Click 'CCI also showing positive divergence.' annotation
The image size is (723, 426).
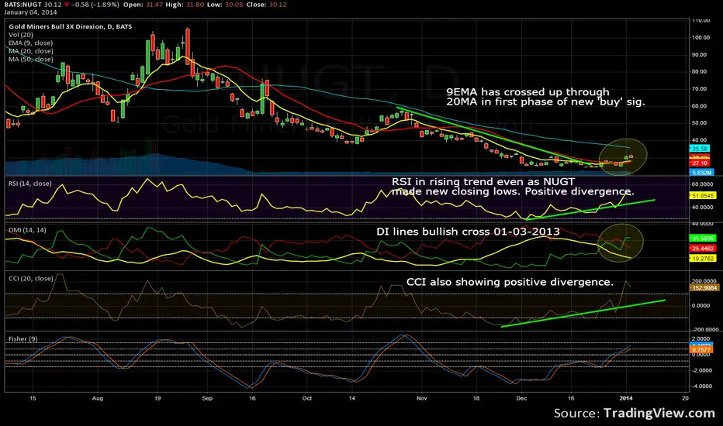coord(510,282)
